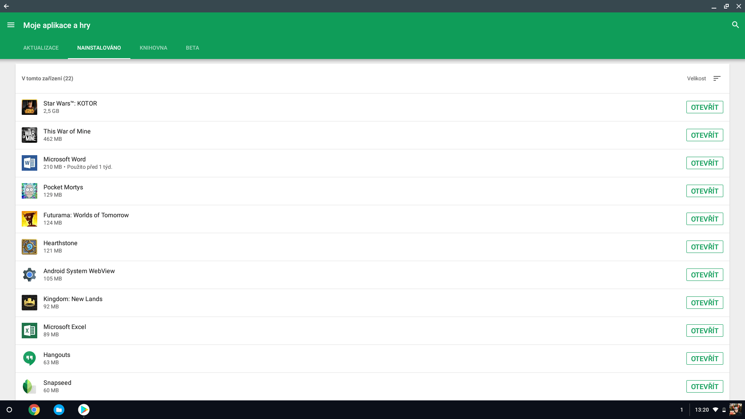Open the hamburger navigation menu
745x419 pixels.
click(x=11, y=25)
